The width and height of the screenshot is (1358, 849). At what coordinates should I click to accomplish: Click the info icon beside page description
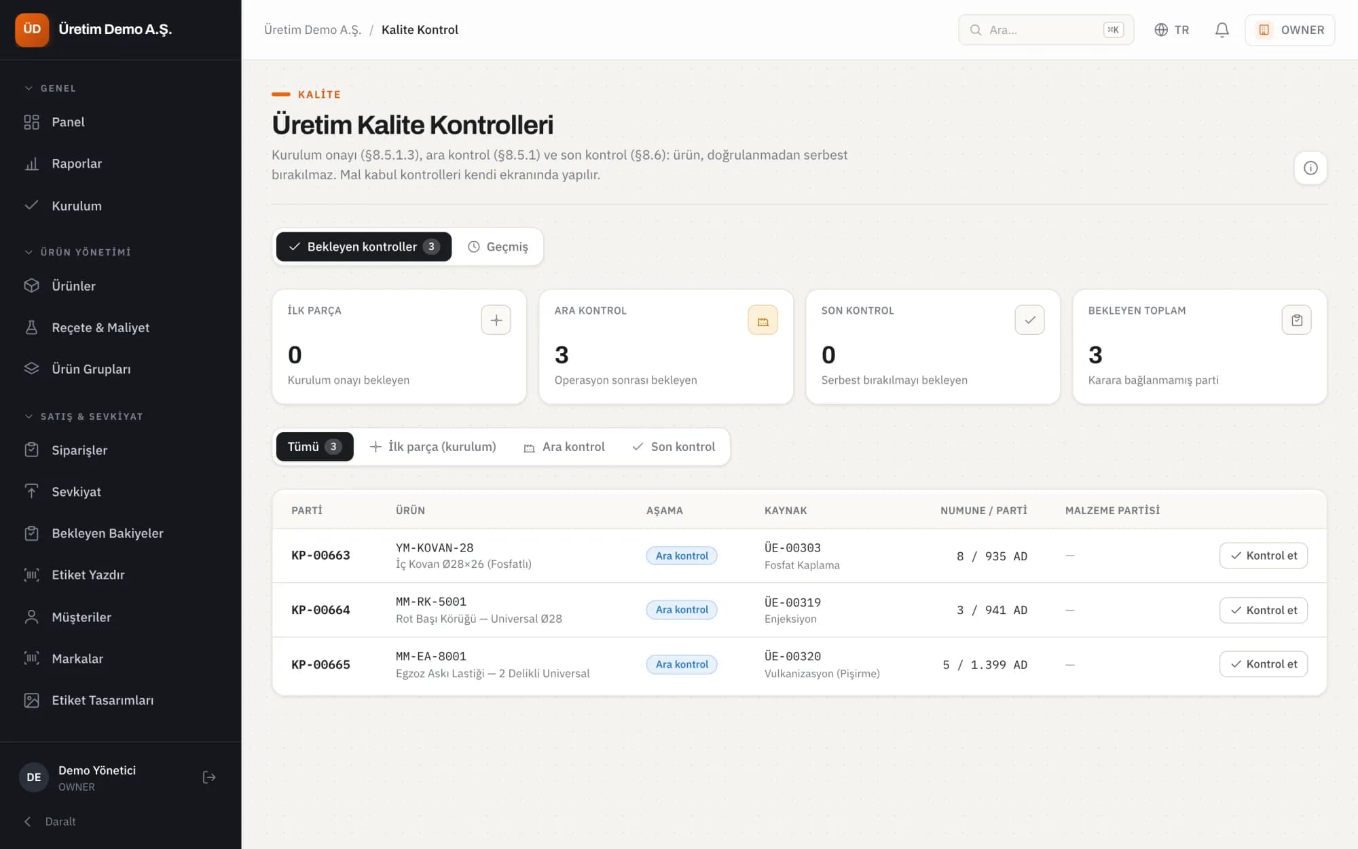pyautogui.click(x=1310, y=168)
